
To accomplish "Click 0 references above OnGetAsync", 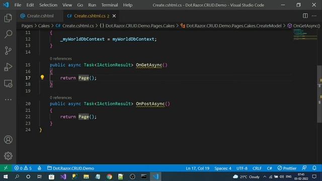I will (x=60, y=58).
